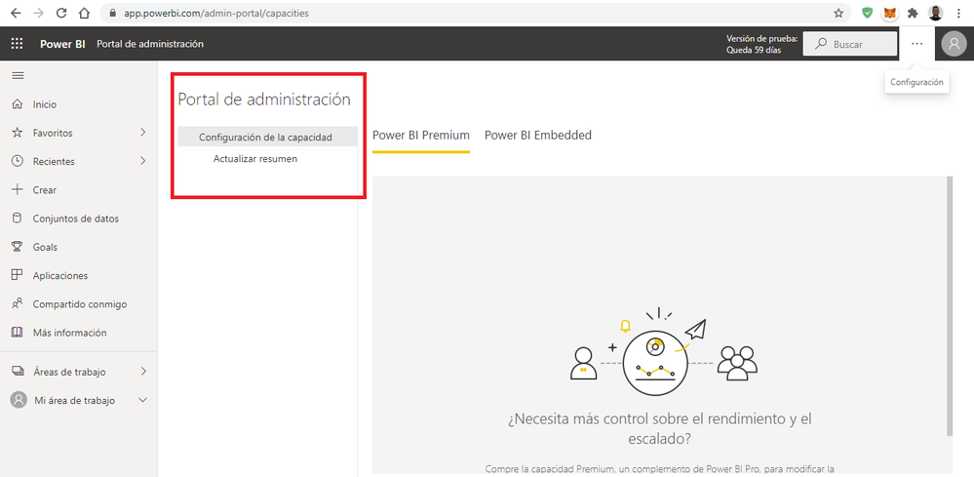Bookmark this page with the star icon

838,13
